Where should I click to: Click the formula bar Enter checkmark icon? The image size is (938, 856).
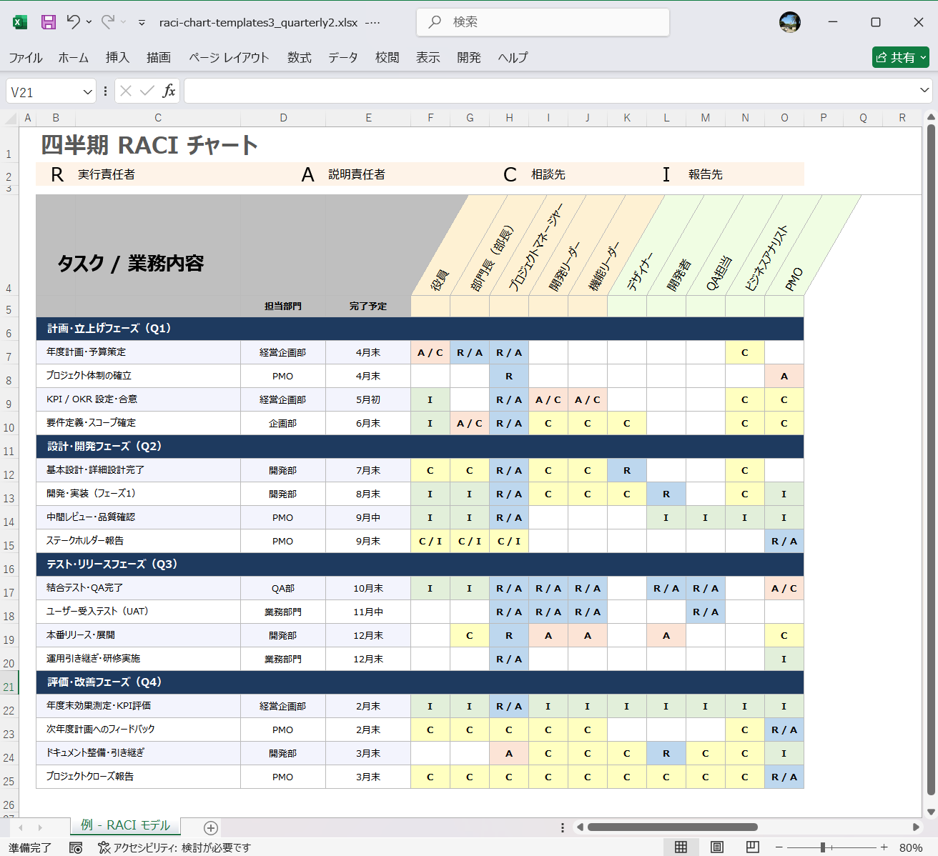pos(147,91)
